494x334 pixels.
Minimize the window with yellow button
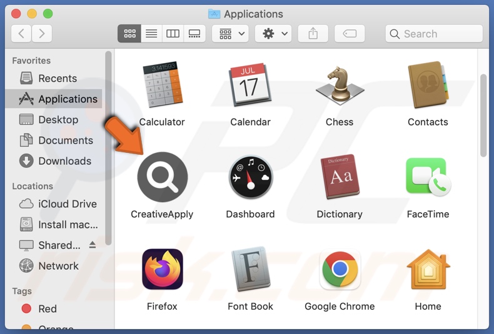coord(32,14)
